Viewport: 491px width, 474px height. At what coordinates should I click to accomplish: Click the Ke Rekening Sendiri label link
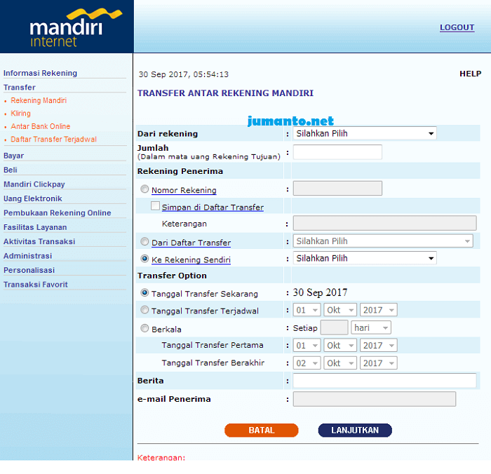(191, 260)
